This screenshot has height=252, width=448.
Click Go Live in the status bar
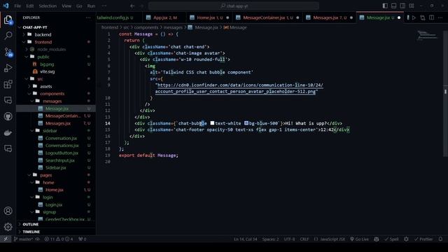[x=359, y=239]
